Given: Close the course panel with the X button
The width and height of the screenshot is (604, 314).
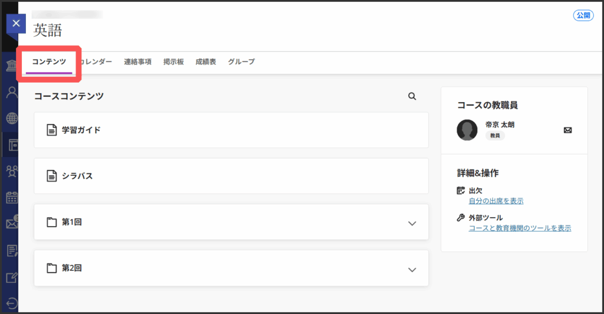Looking at the screenshot, I should (x=16, y=24).
